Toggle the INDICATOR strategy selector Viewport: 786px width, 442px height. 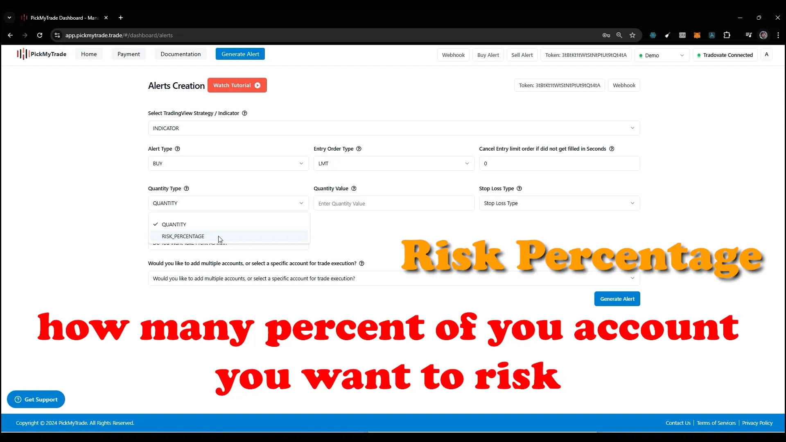pos(393,128)
